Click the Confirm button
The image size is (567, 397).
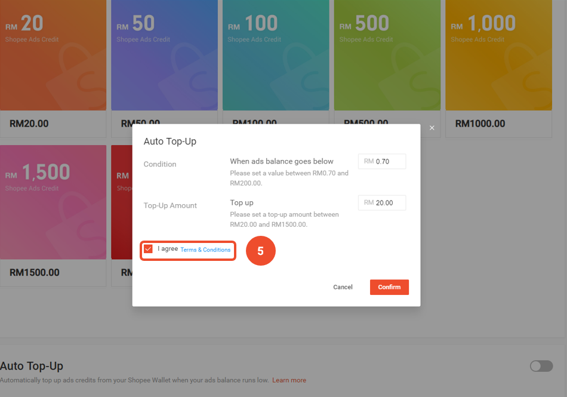pos(389,287)
